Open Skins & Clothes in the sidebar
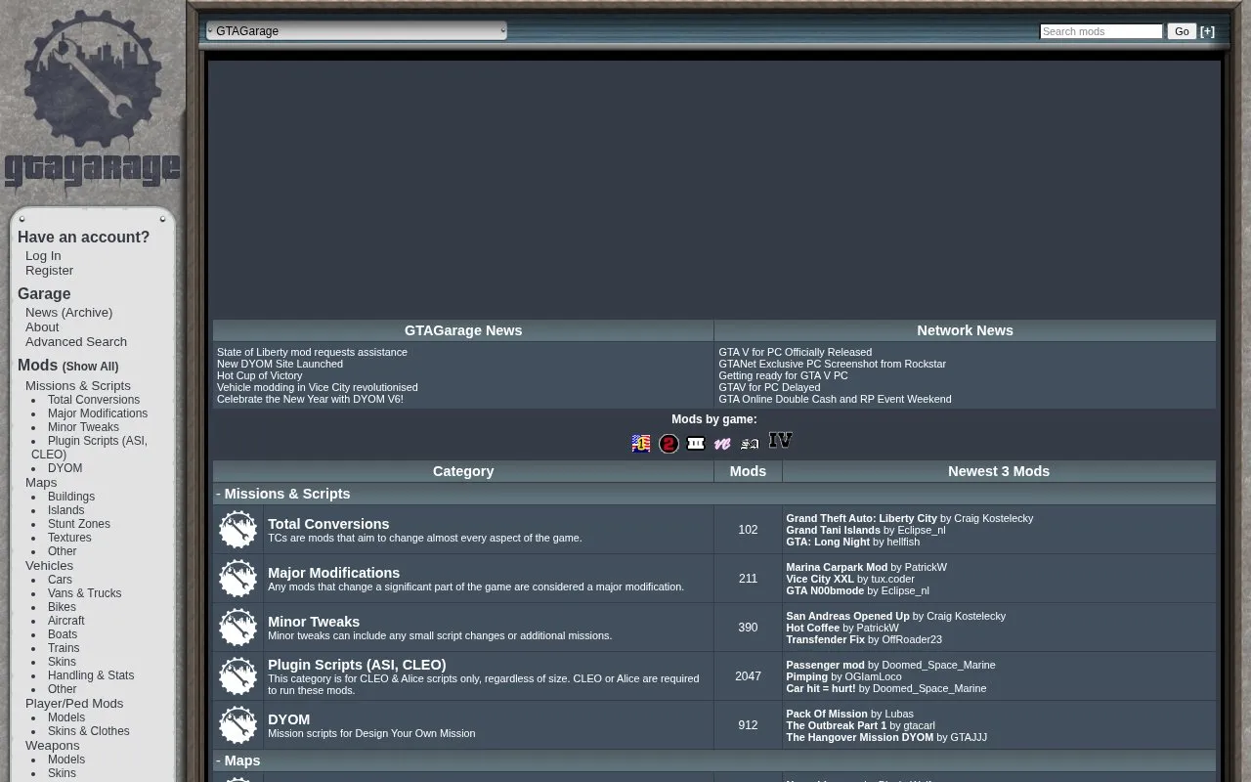 [x=88, y=731]
